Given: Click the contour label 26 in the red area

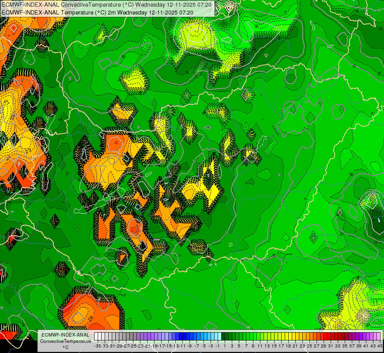Looking at the screenshot, I should 91,319.
